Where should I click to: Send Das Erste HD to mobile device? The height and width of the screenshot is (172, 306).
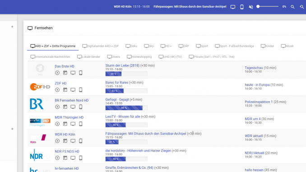pyautogui.click(x=81, y=73)
